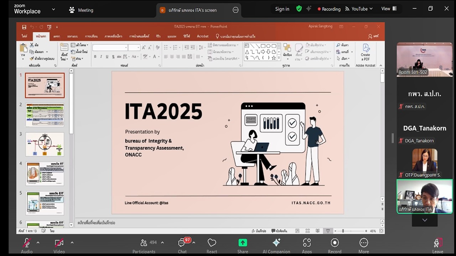
Task: Switch to the Meeting tab
Action: pos(81,10)
